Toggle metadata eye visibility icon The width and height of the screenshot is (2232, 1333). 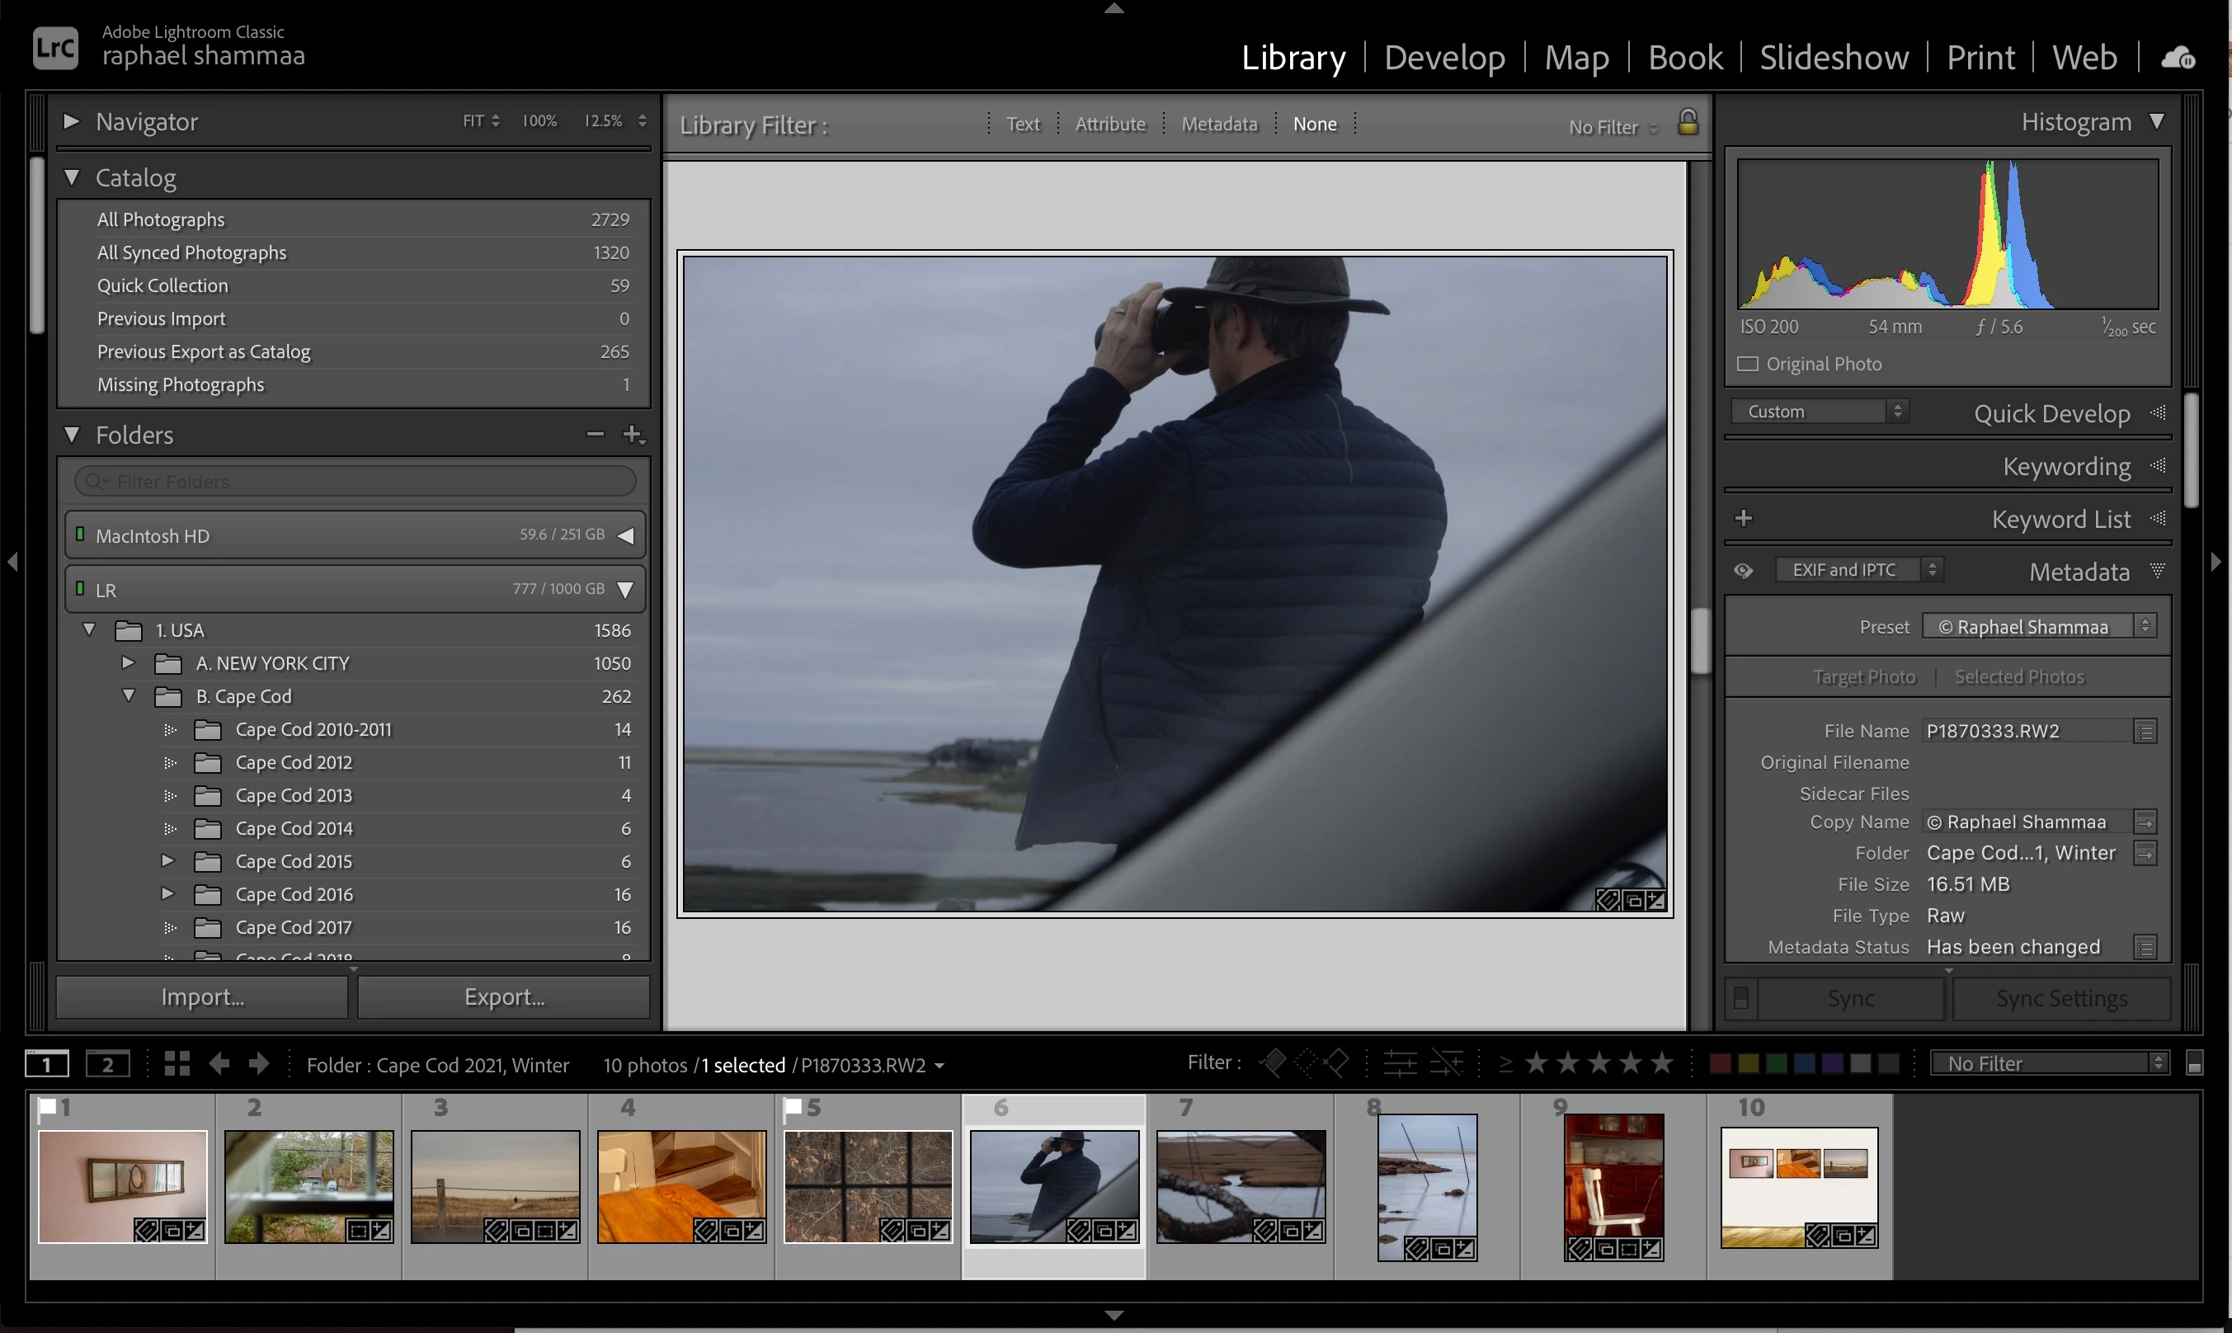pos(1744,570)
